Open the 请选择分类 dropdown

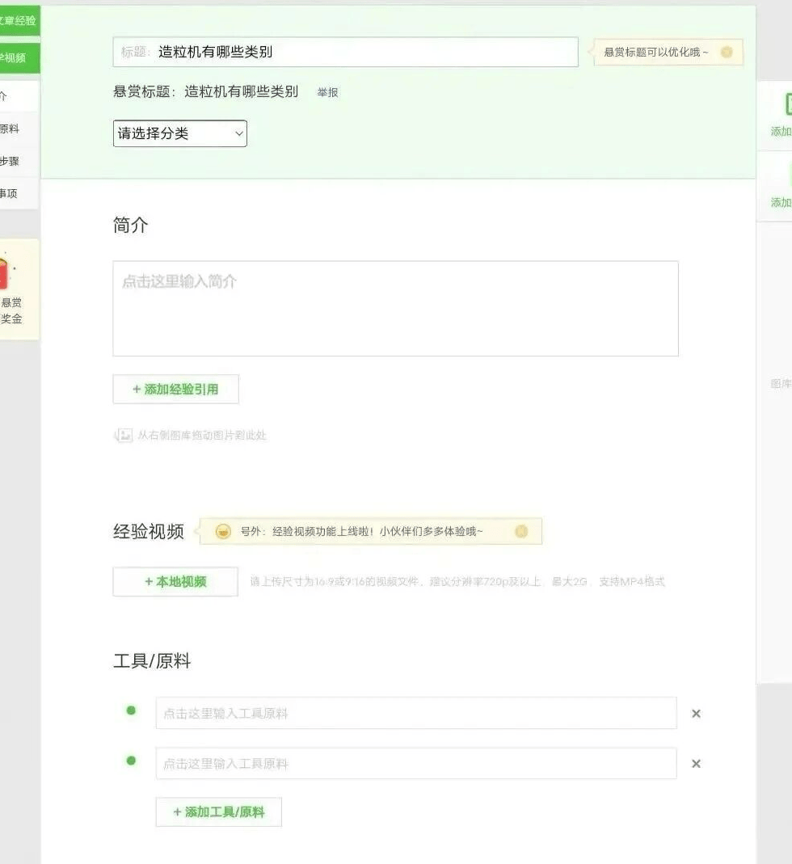click(x=180, y=134)
